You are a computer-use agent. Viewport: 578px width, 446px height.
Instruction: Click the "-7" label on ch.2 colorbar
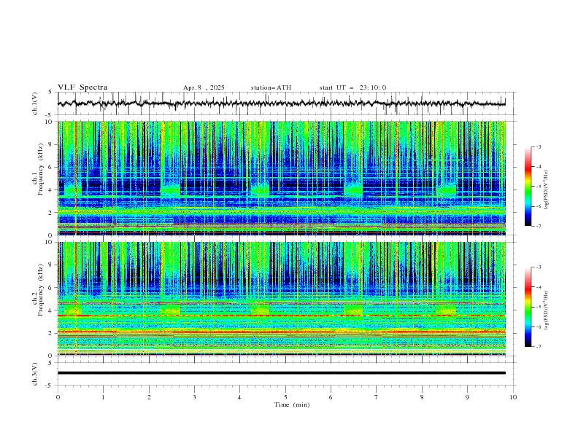538,346
